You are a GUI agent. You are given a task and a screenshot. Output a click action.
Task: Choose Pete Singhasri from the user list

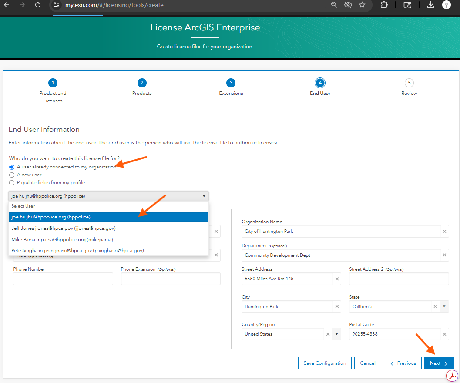pos(77,250)
